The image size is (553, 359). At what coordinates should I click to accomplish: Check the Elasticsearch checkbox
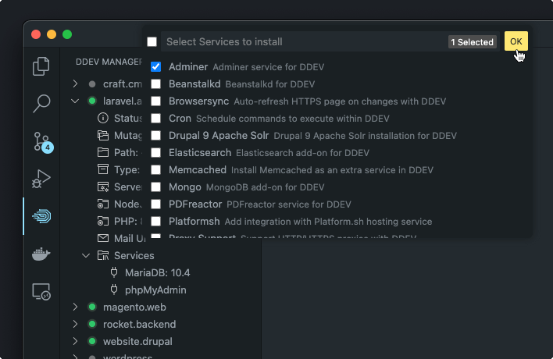[156, 152]
